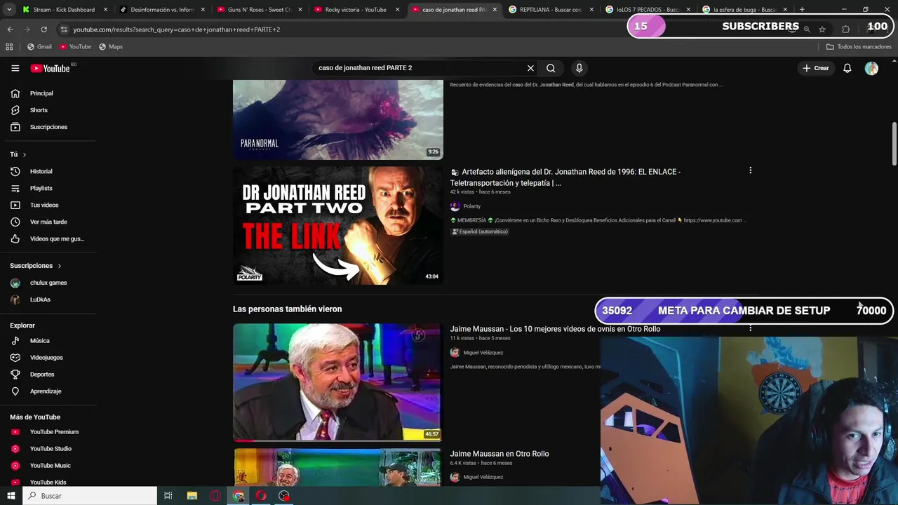The image size is (898, 505).
Task: Open YouTube Kids link
Action: (49, 482)
